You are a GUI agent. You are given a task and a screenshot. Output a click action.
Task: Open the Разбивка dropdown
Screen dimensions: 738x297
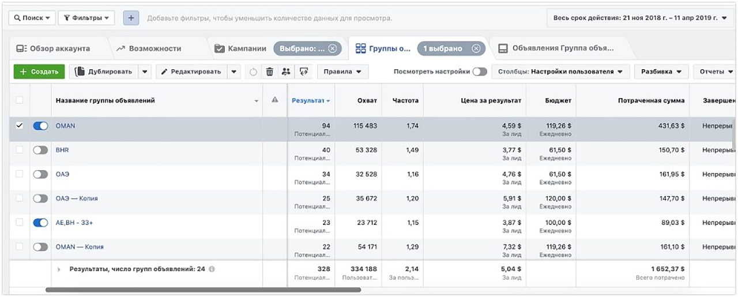[661, 72]
